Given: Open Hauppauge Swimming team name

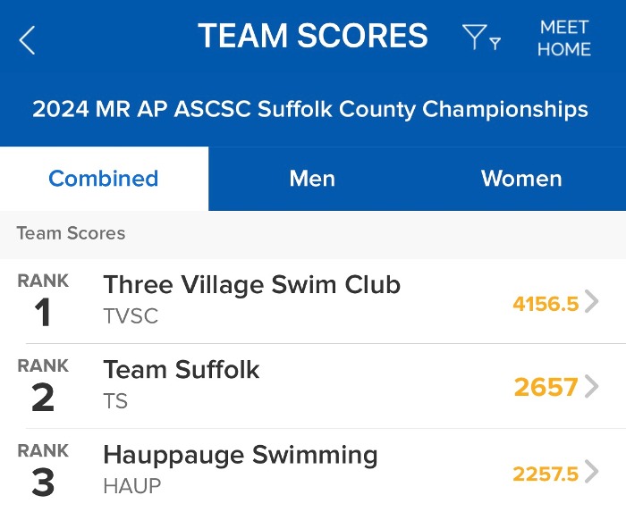Looking at the screenshot, I should (x=241, y=455).
